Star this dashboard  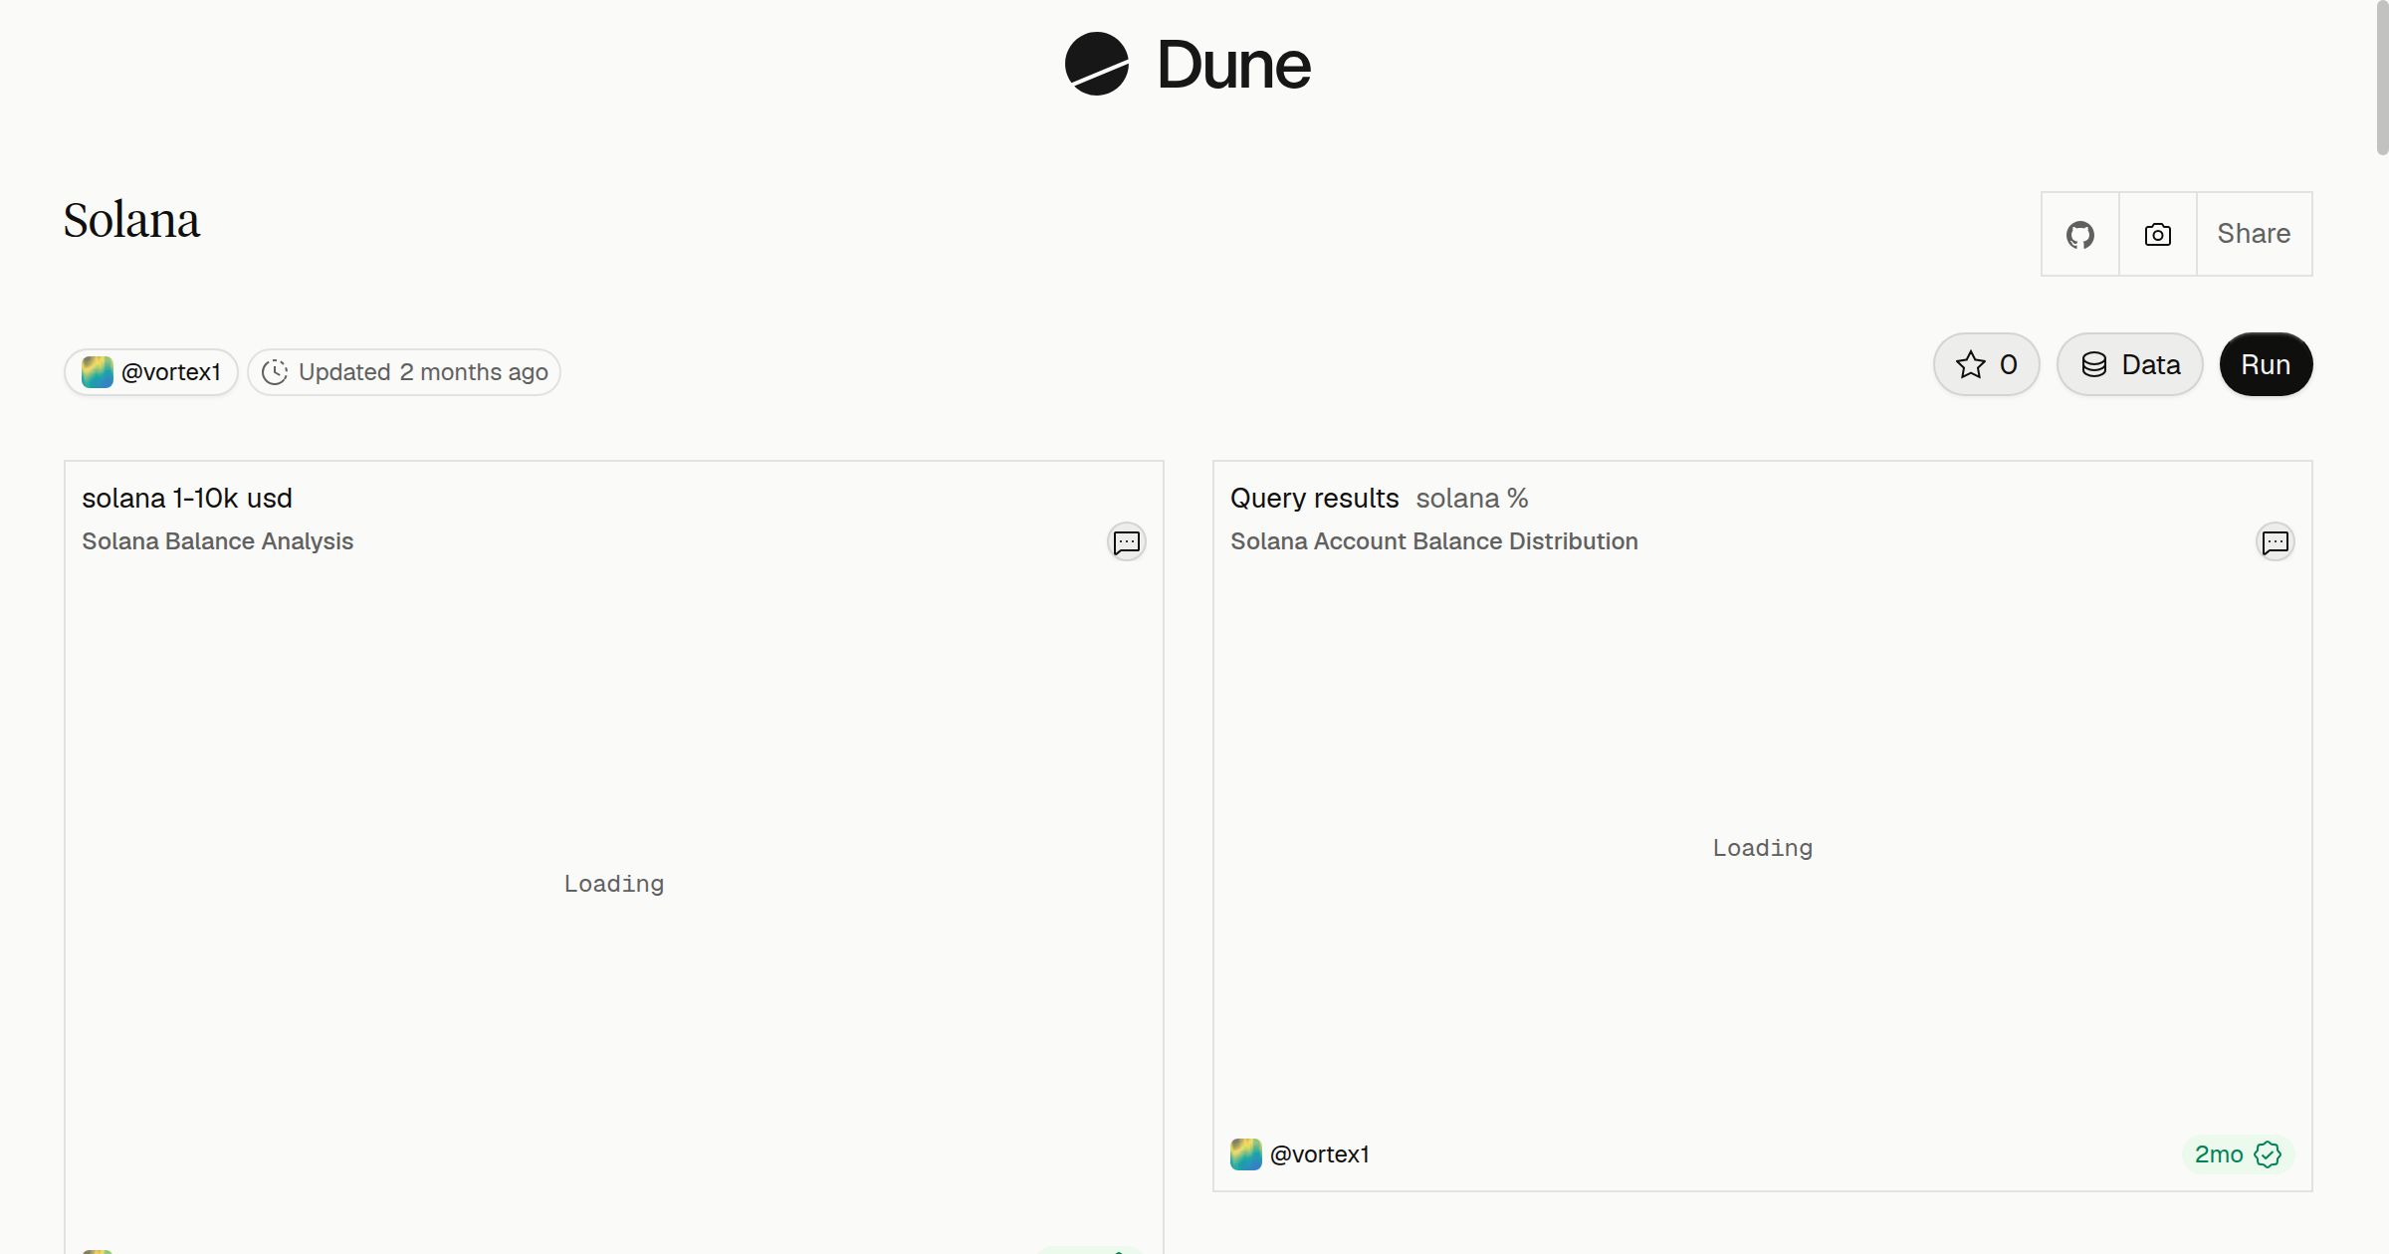point(1987,365)
